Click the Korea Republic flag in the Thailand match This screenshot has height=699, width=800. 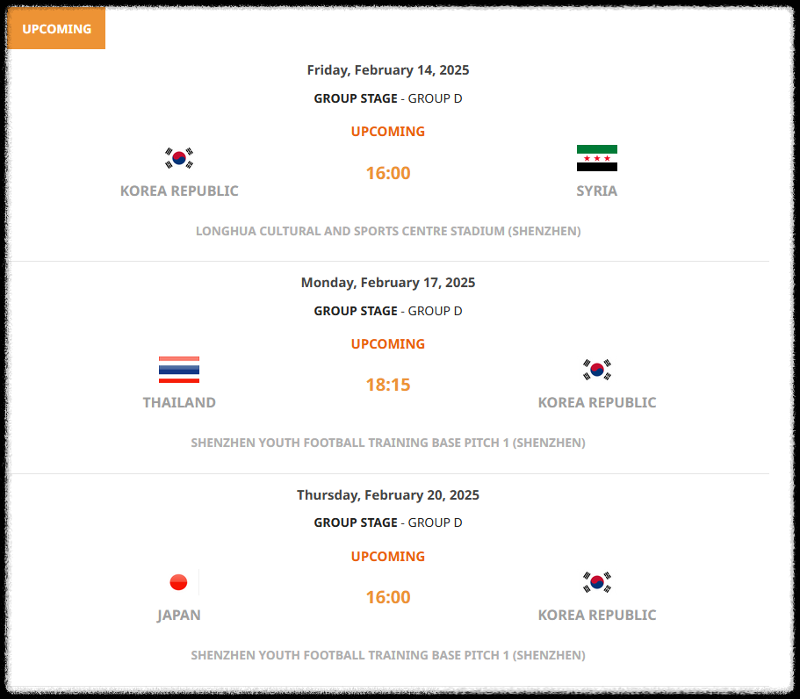point(597,370)
